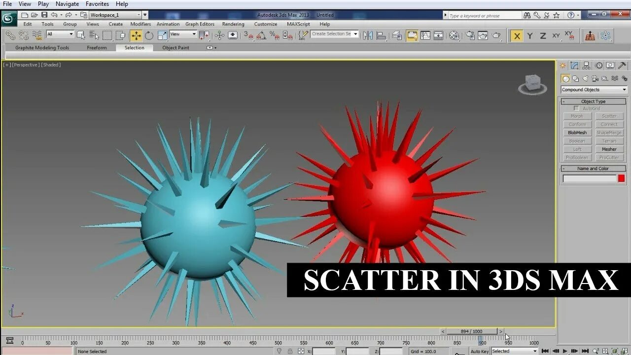Viewport: 631px width, 355px height.
Task: Click the Scatter compound object button
Action: [609, 116]
